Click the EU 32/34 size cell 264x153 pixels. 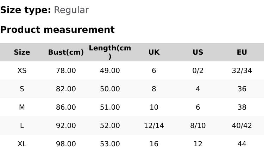[242, 71]
